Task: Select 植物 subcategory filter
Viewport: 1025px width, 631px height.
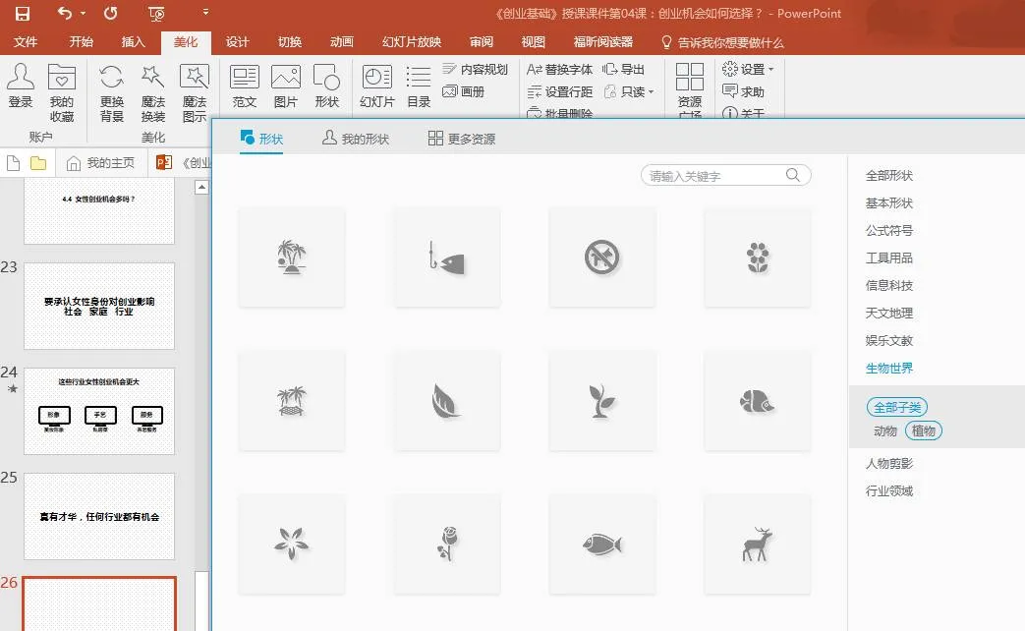Action: [x=924, y=430]
